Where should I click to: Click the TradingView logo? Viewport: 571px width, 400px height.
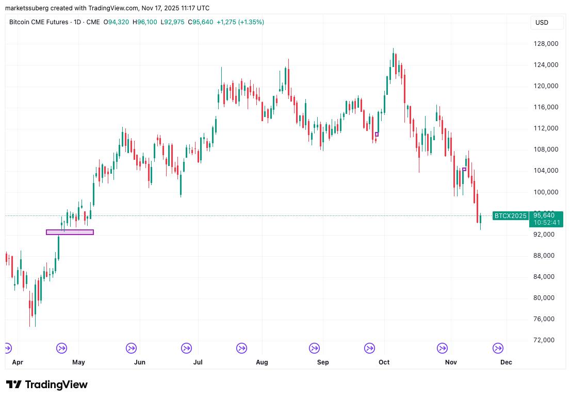(47, 385)
